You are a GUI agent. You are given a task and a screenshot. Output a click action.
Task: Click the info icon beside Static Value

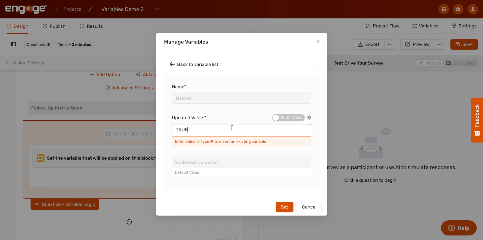tap(309, 118)
